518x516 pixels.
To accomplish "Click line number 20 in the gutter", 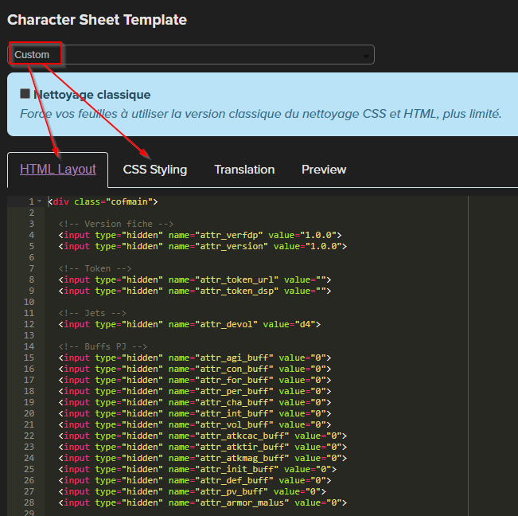I will (29, 413).
